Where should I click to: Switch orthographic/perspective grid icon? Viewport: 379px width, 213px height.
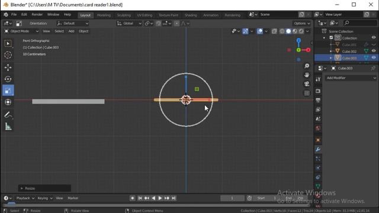point(307,93)
